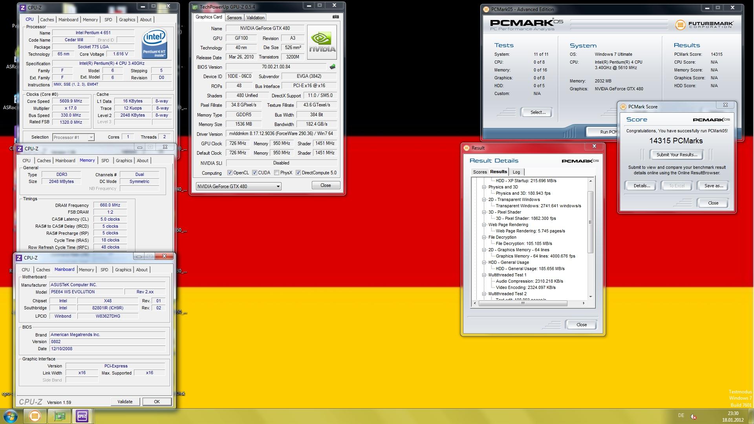Image resolution: width=754 pixels, height=424 pixels.
Task: Click the scroll down arrow in results list
Action: 590,297
